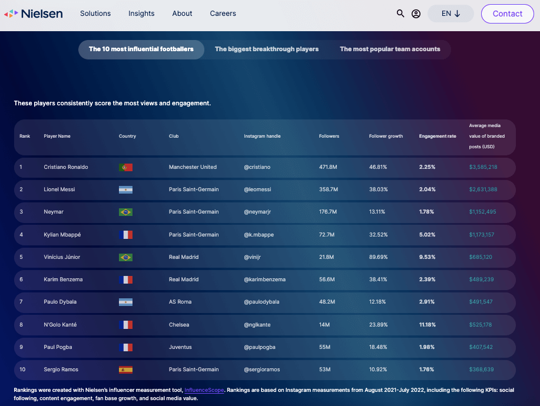Viewport: 540px width, 406px height.
Task: Click Portugal flag in Cristiano Ronaldo row
Action: (x=125, y=167)
